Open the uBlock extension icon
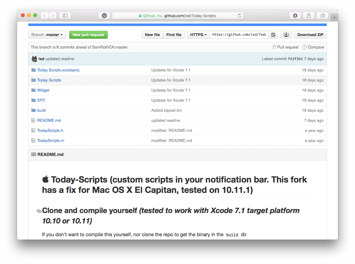355x264 pixels. click(104, 15)
